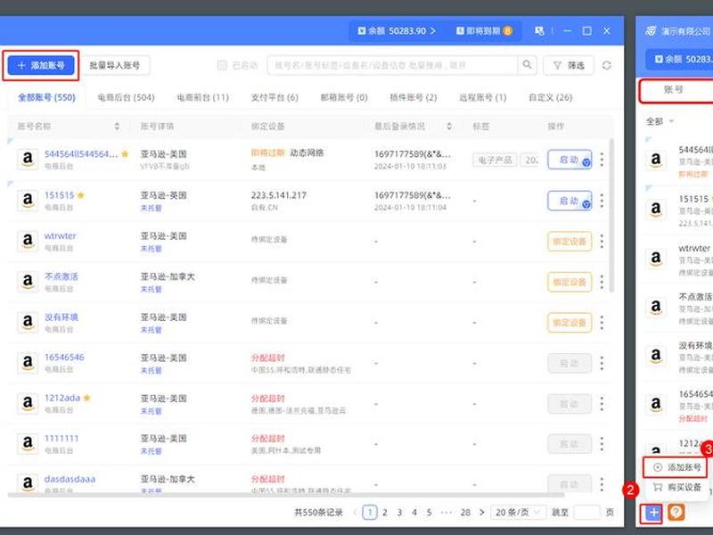Switch to 电商前台 (11) tab

(203, 97)
